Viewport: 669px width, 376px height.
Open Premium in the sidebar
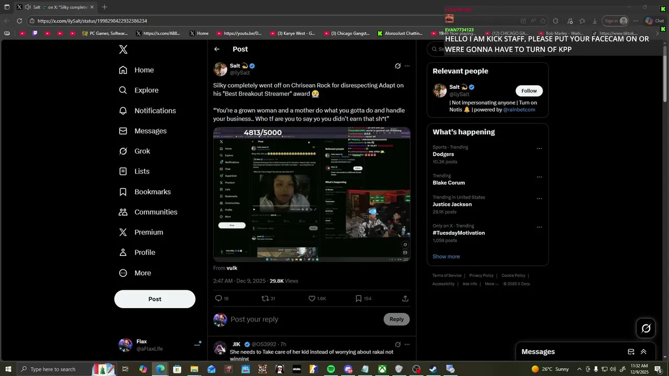(x=141, y=232)
